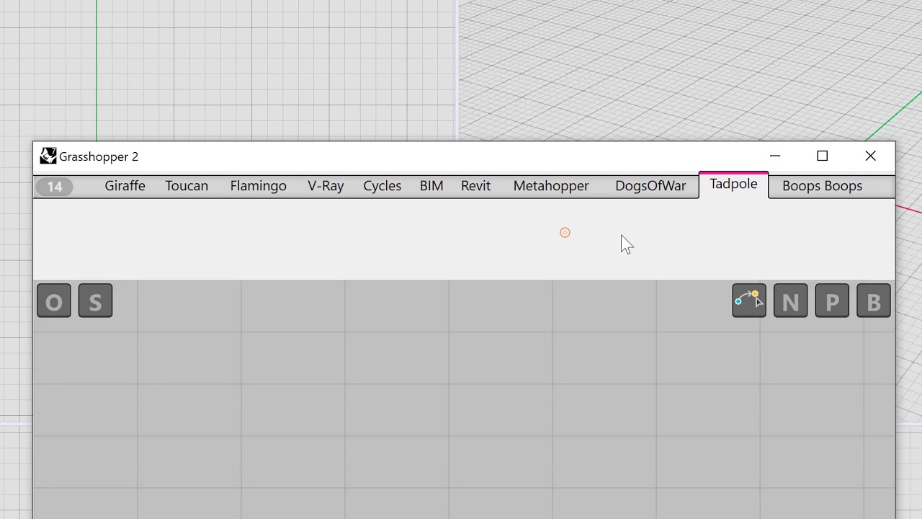Open the Metahopper tab
Viewport: 922px width, 519px height.
point(551,186)
